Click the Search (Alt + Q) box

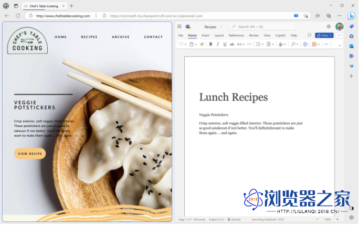262,27
